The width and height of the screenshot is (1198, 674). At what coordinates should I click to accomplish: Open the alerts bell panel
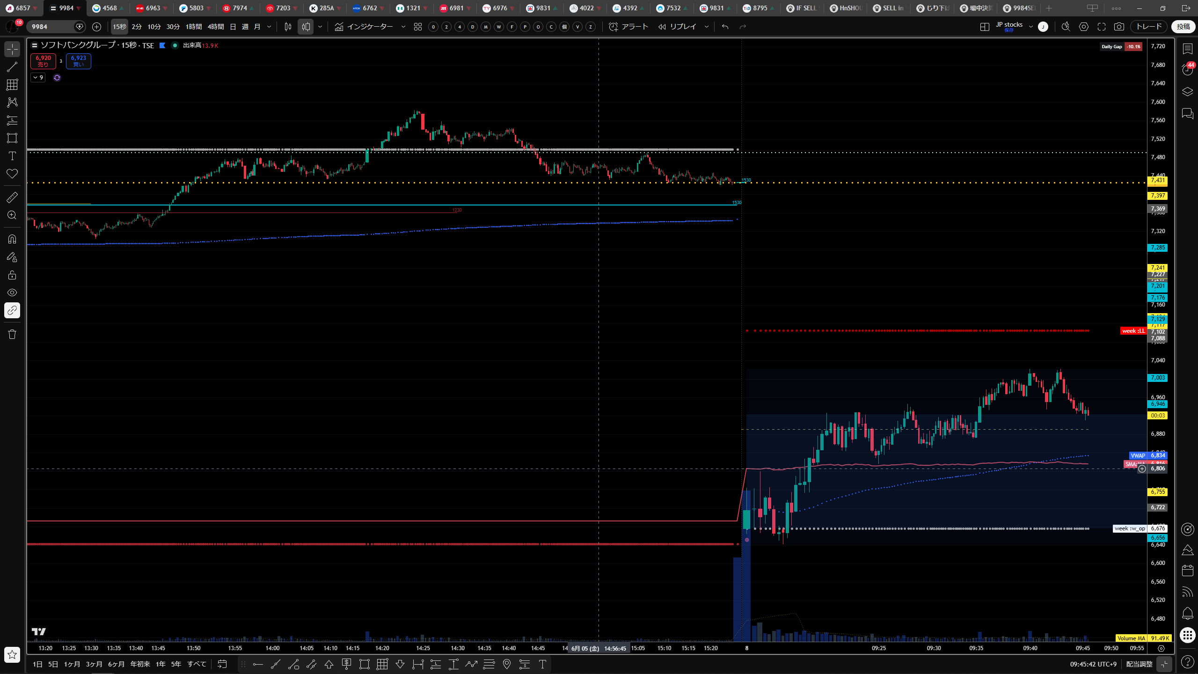point(1187,614)
